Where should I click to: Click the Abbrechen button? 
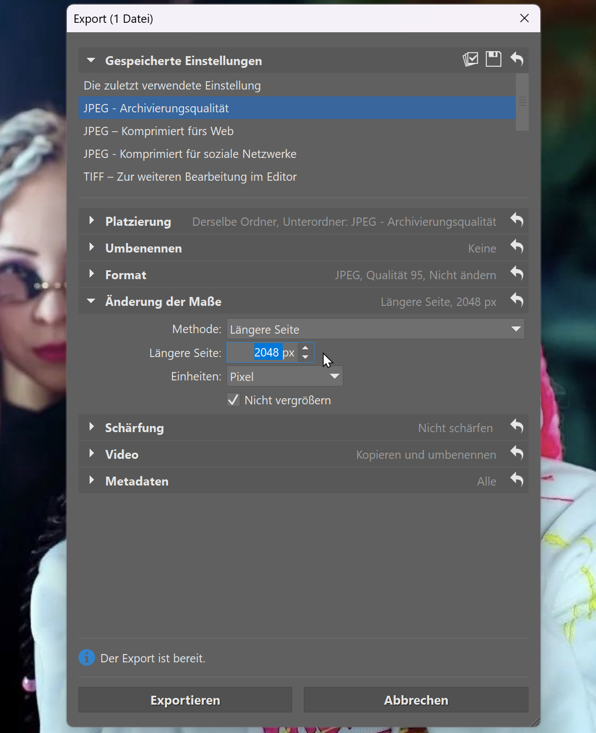click(x=416, y=700)
